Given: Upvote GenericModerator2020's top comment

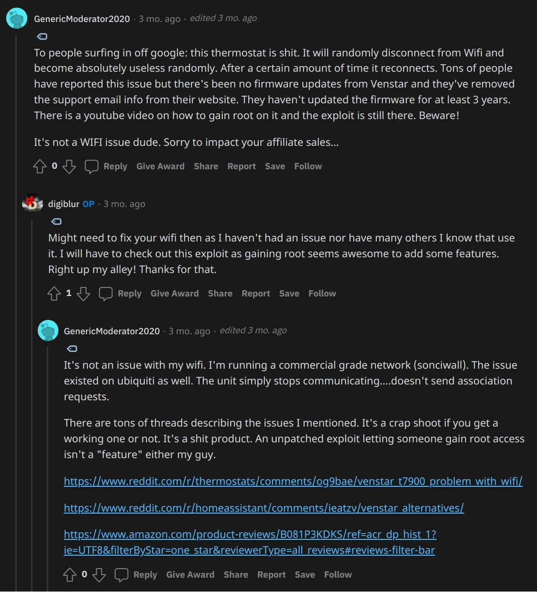Looking at the screenshot, I should tap(40, 166).
